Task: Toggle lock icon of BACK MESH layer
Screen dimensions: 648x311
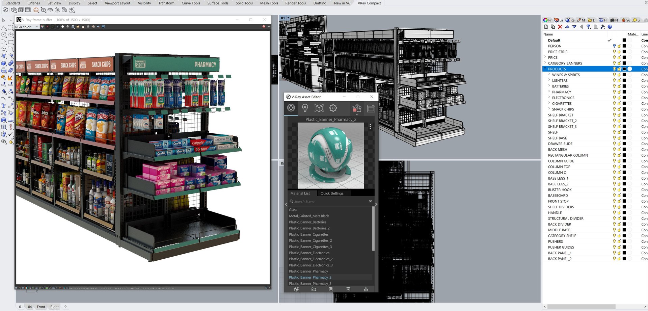Action: pos(619,149)
